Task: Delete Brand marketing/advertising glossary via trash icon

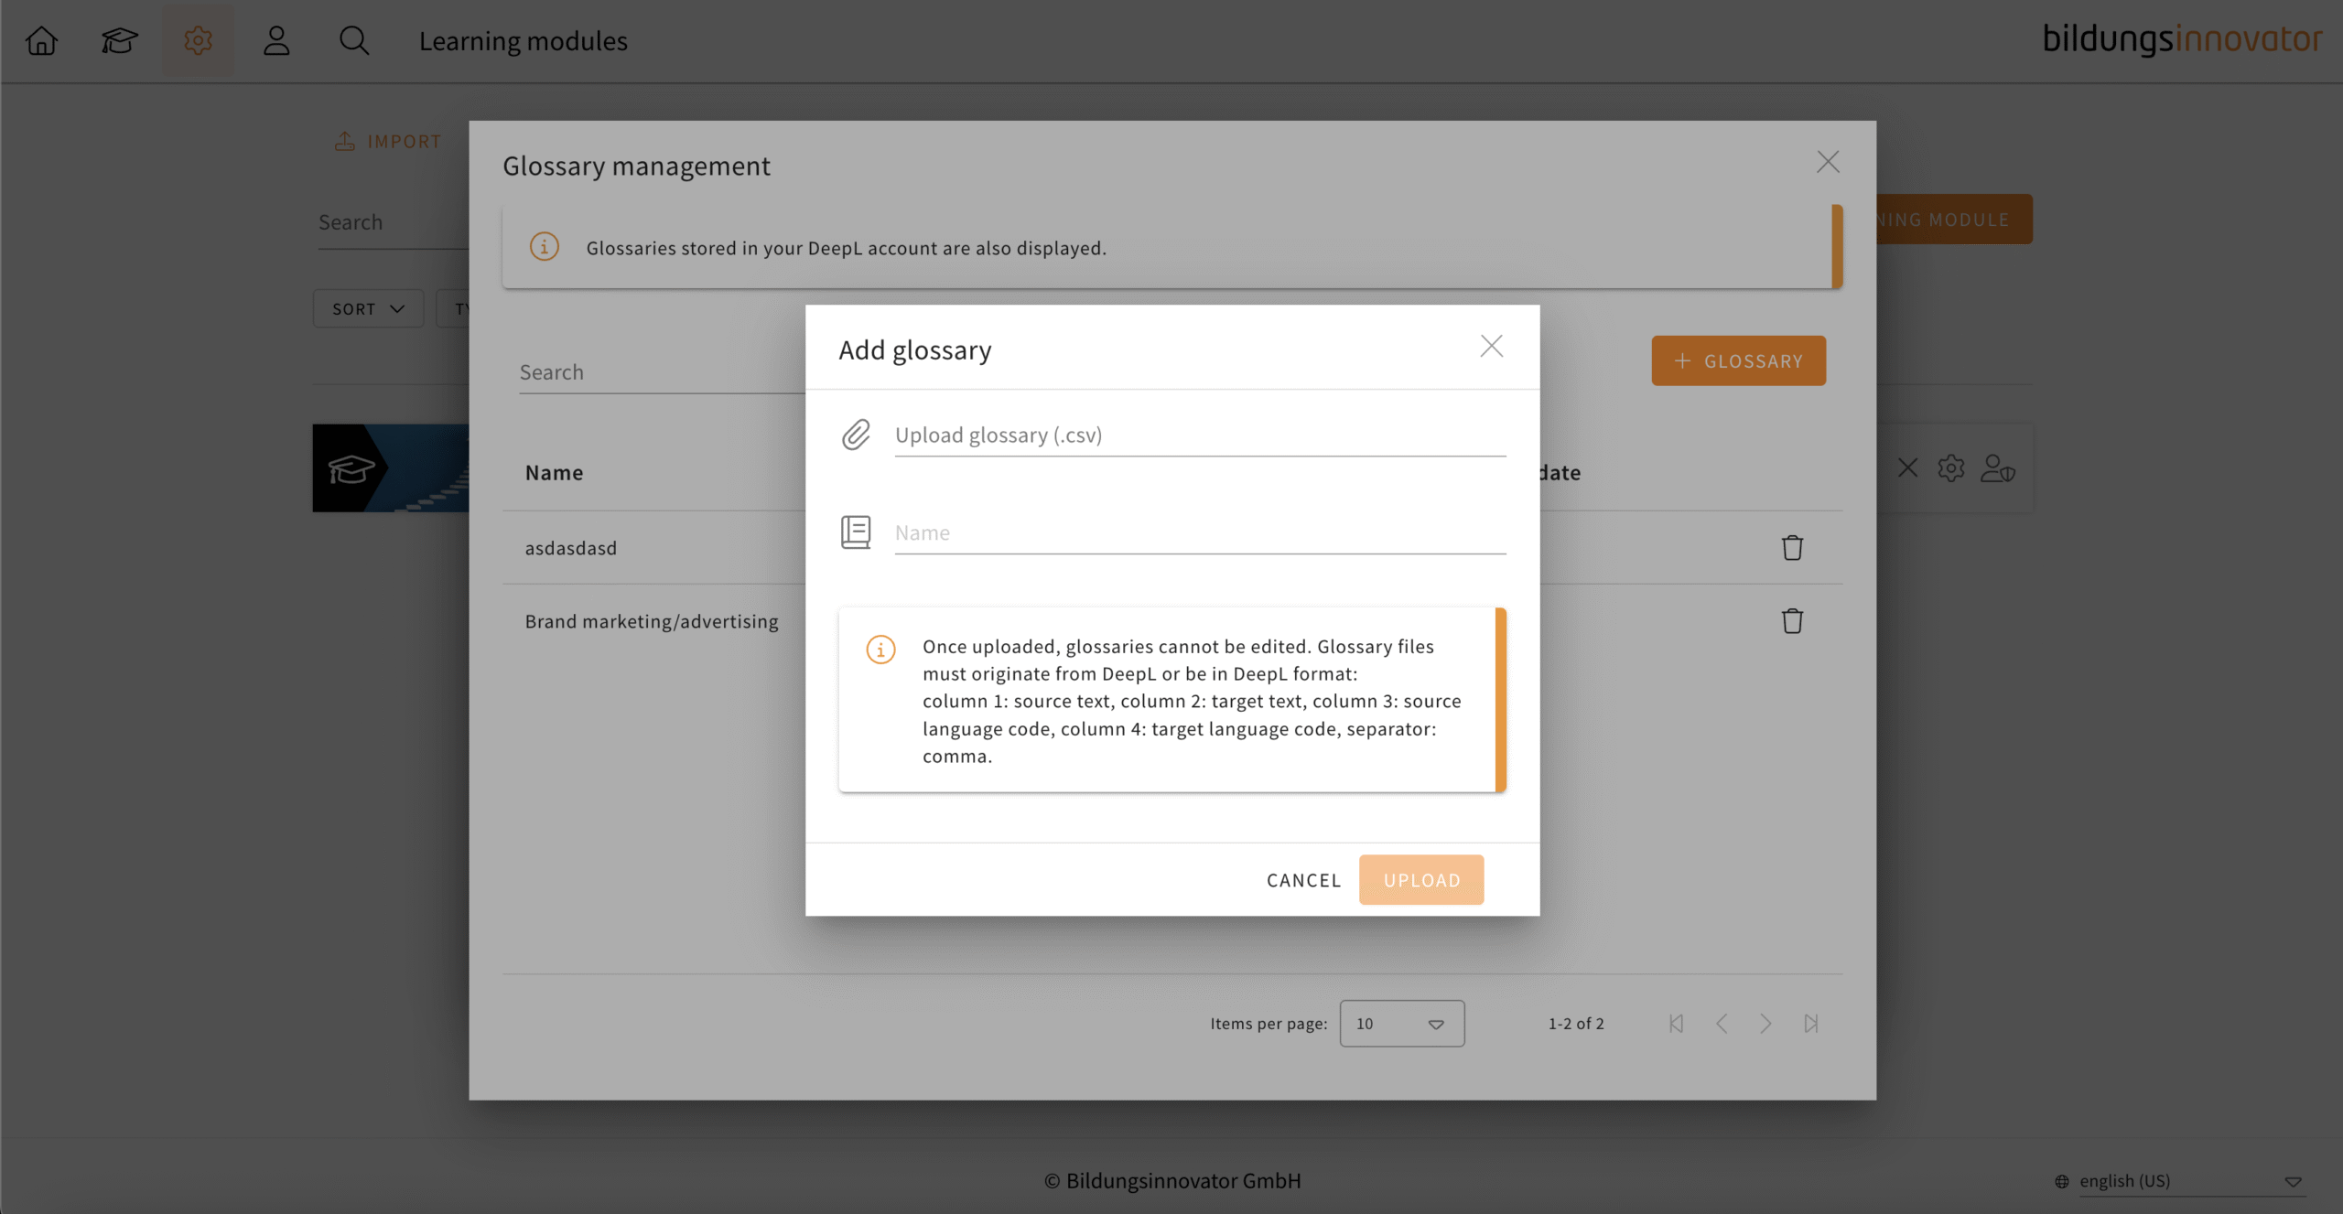Action: pos(1792,620)
